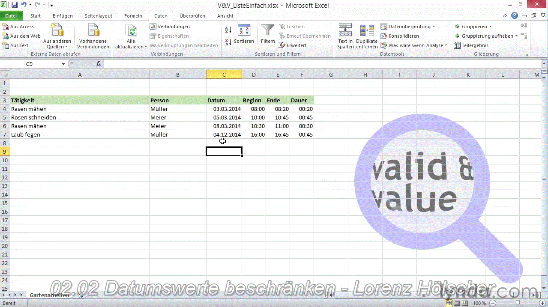The width and height of the screenshot is (548, 307).
Task: Open the Name Box dropdown arrow
Action: click(63, 64)
